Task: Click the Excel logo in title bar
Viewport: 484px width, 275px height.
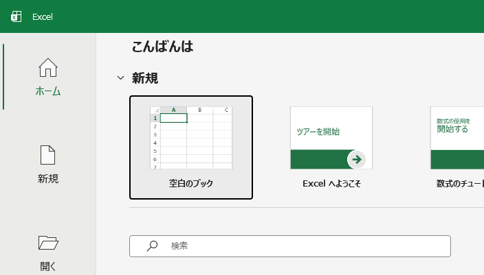Action: (x=16, y=16)
